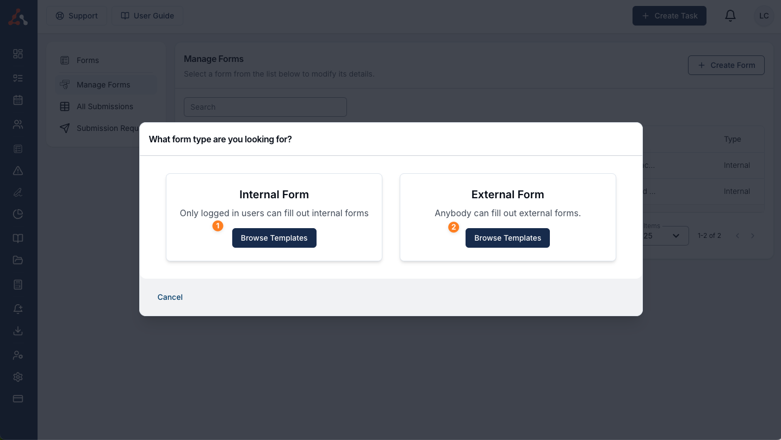Open Reports using the pie chart icon
The image size is (781, 440).
[18, 214]
